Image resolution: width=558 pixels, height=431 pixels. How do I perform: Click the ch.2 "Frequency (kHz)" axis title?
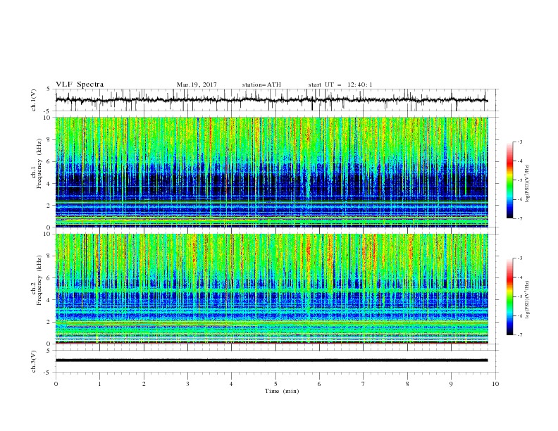click(x=39, y=280)
